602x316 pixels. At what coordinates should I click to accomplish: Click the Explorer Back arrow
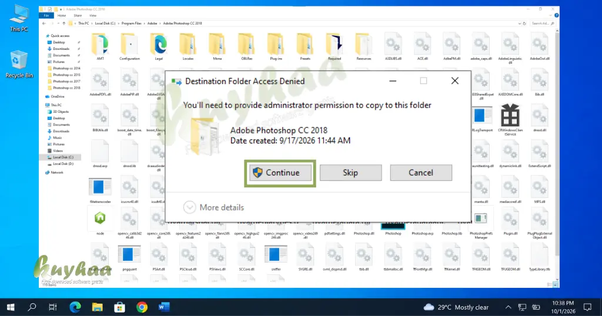click(x=44, y=23)
